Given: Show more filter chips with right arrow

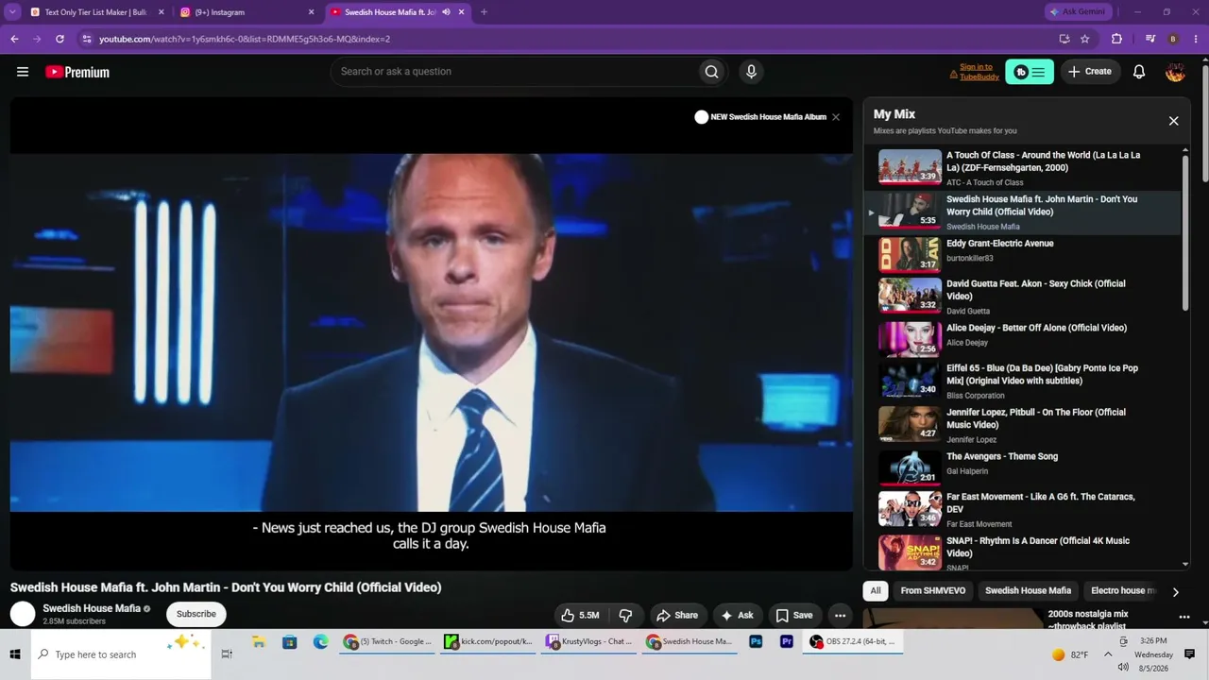Looking at the screenshot, I should [x=1175, y=592].
